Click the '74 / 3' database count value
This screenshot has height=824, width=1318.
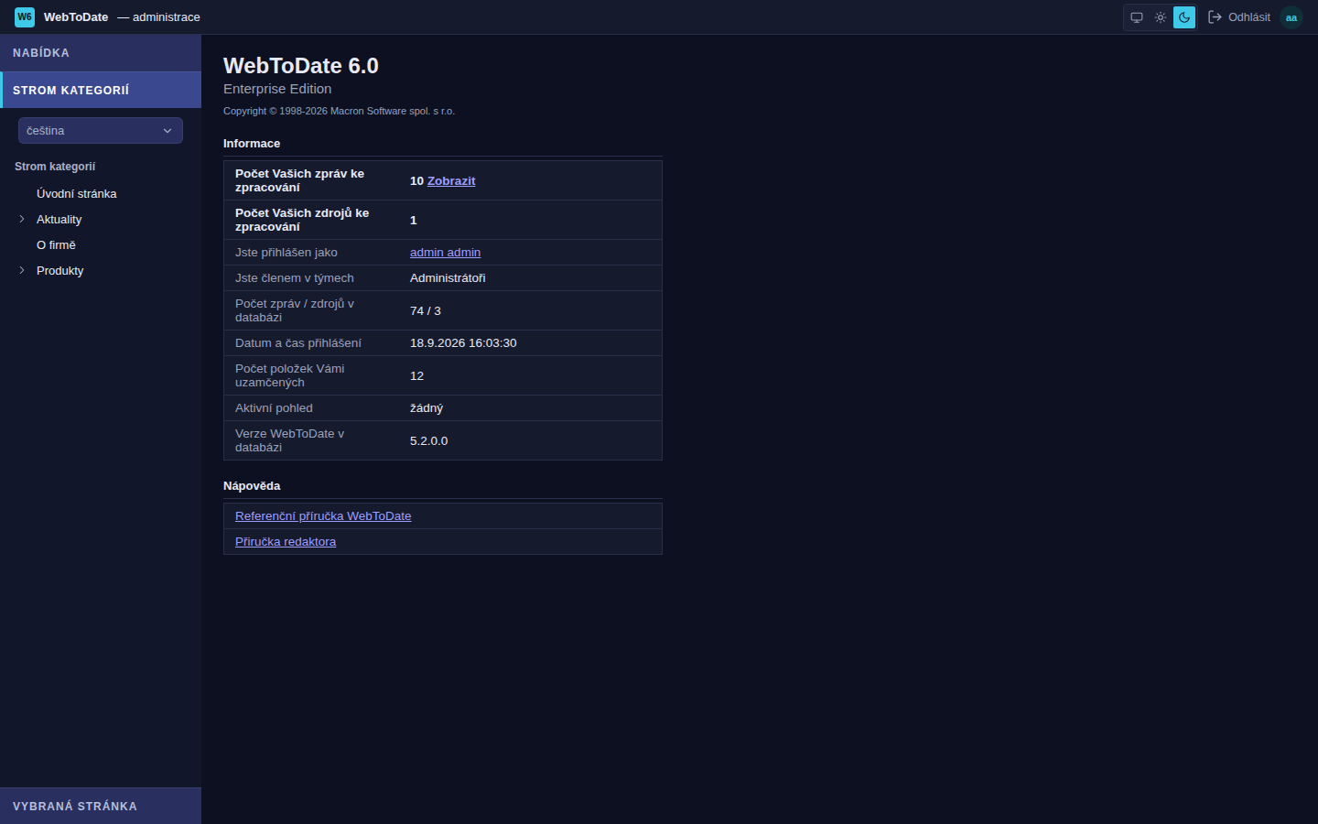[426, 311]
